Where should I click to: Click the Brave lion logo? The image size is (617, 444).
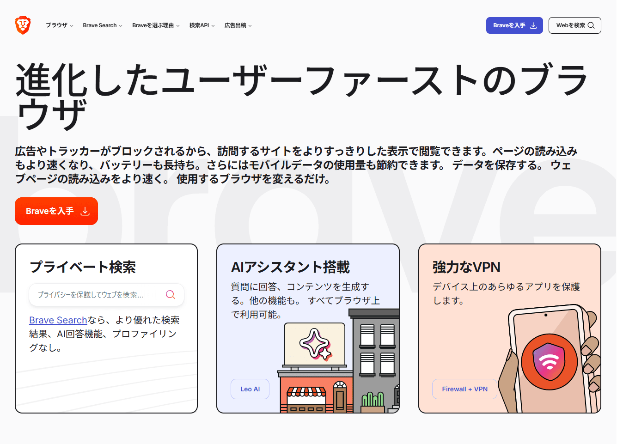23,25
